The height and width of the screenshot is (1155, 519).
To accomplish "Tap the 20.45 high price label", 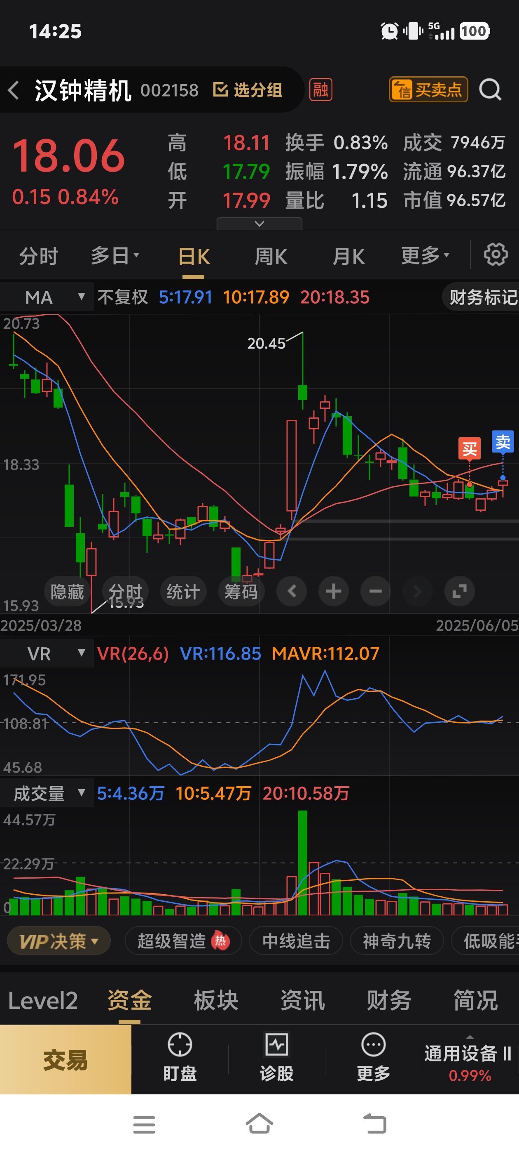I will tap(266, 344).
